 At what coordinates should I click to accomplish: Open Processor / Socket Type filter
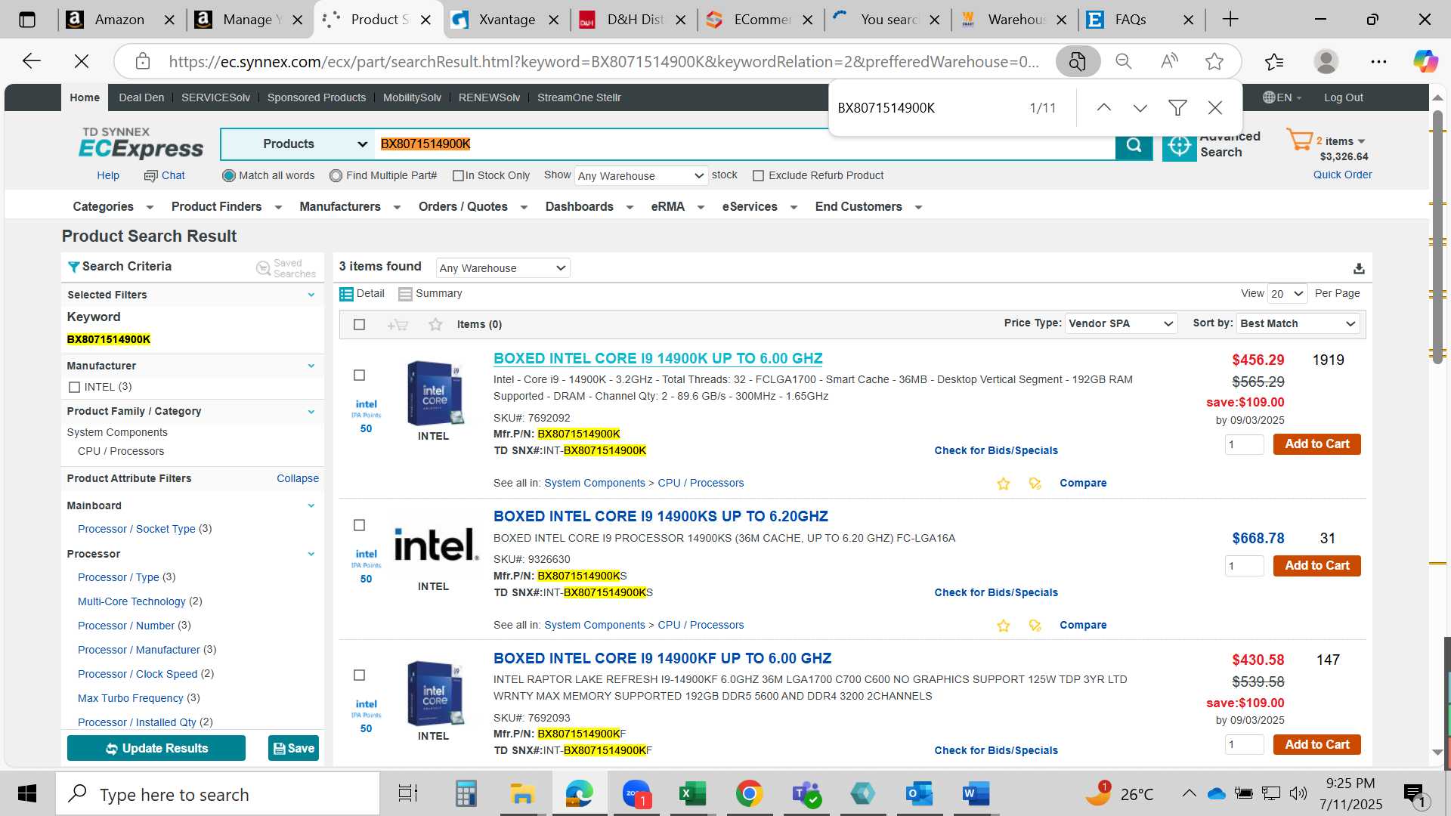tap(136, 530)
